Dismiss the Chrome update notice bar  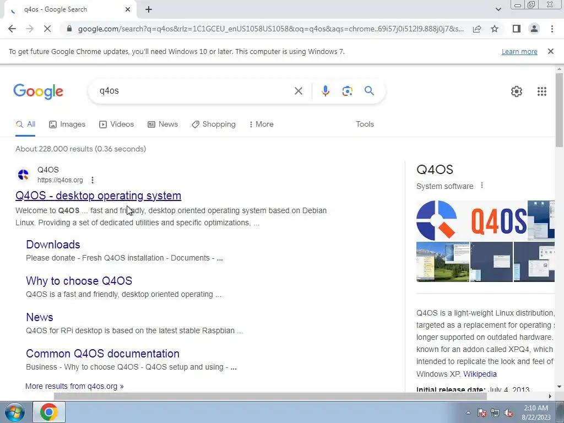(x=550, y=51)
